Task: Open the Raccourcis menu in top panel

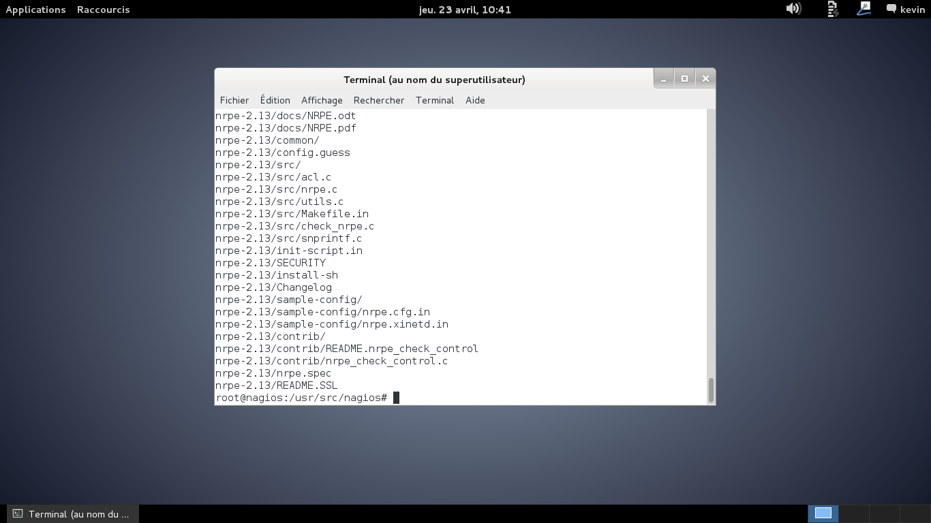Action: point(104,10)
